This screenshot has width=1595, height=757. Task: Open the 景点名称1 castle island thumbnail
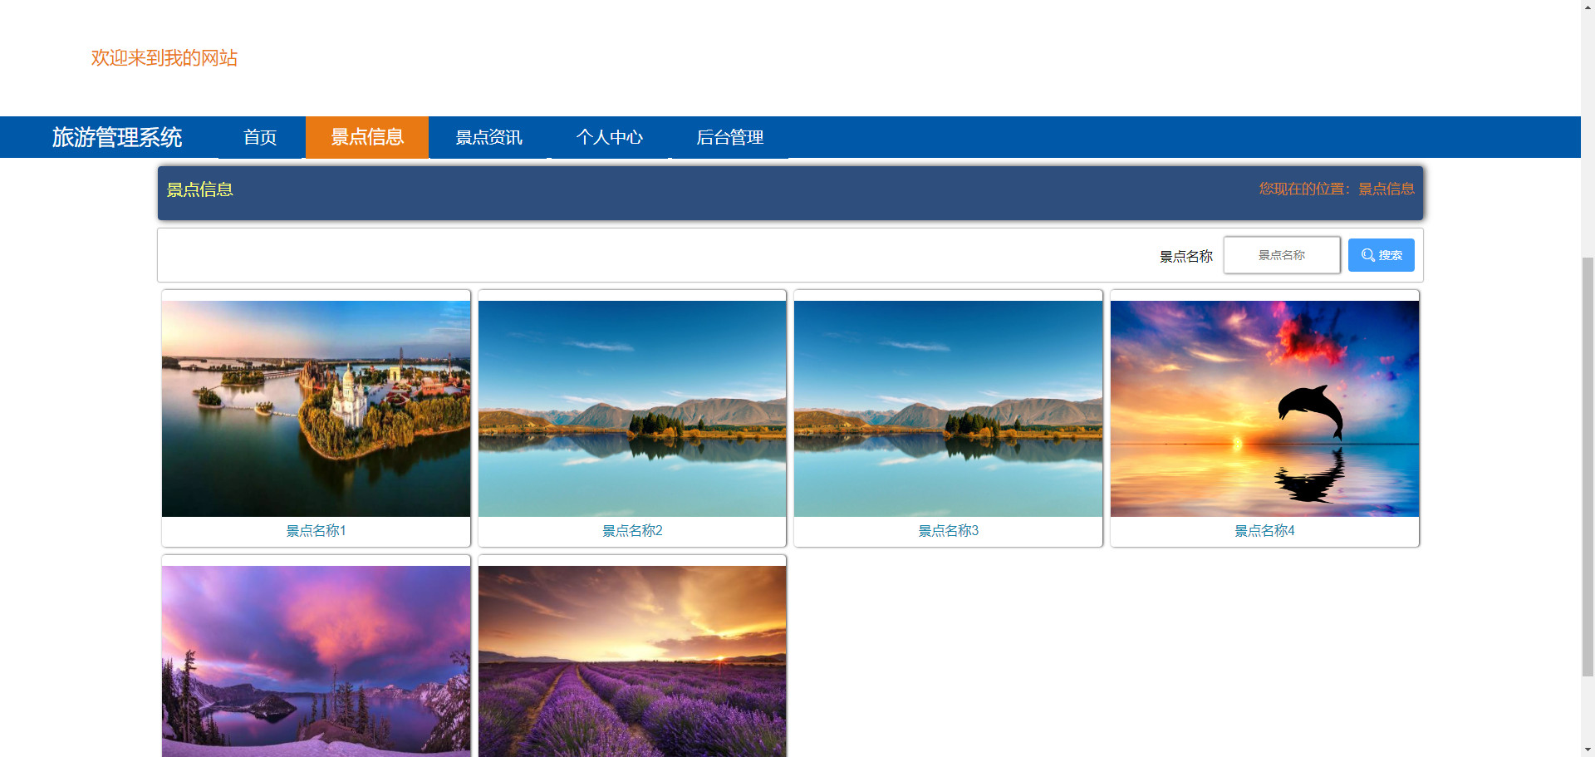coord(316,409)
